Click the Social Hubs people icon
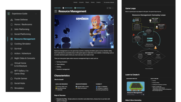This screenshot has width=181, height=102. pyautogui.click(x=12, y=83)
